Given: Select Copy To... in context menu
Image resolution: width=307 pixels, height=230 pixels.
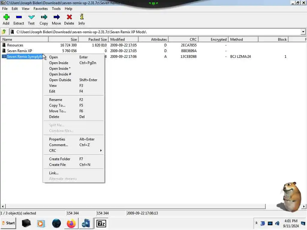Looking at the screenshot, I should 74,105.
